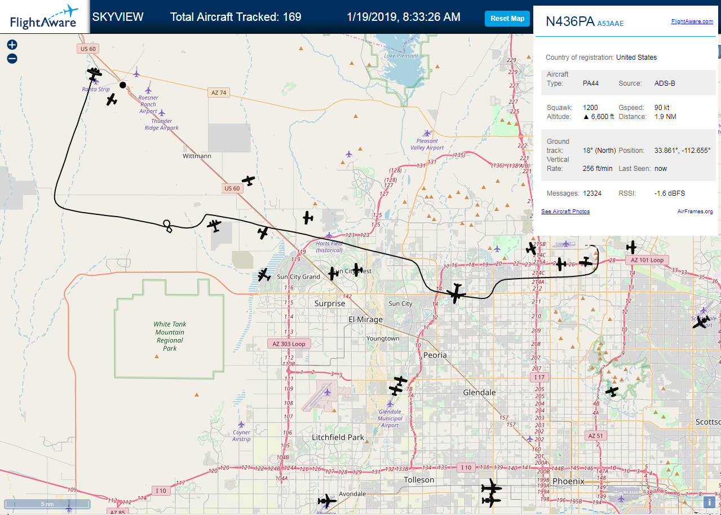
Task: Click Roesner Ranch Airport marker
Action: click(148, 90)
